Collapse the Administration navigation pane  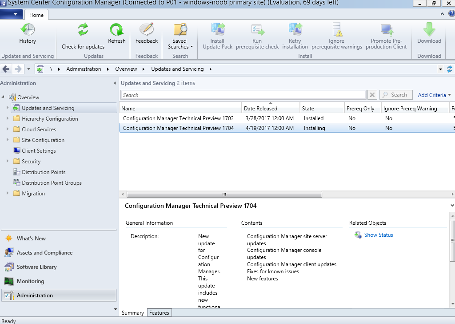(115, 83)
